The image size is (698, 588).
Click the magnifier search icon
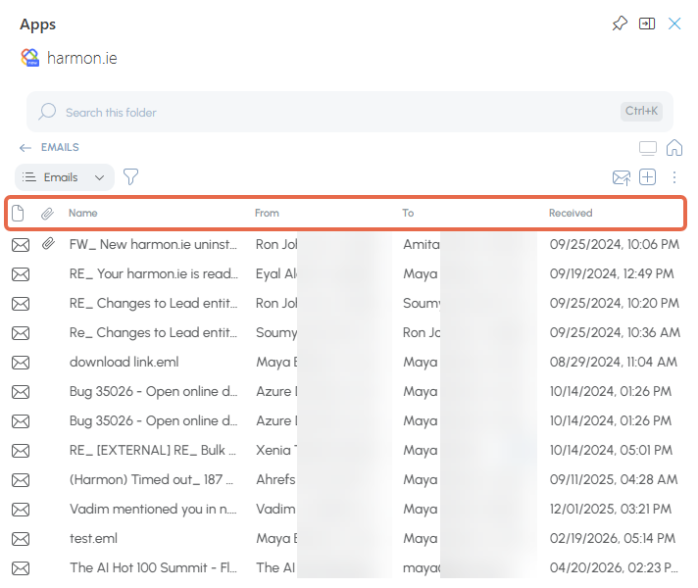click(x=47, y=112)
